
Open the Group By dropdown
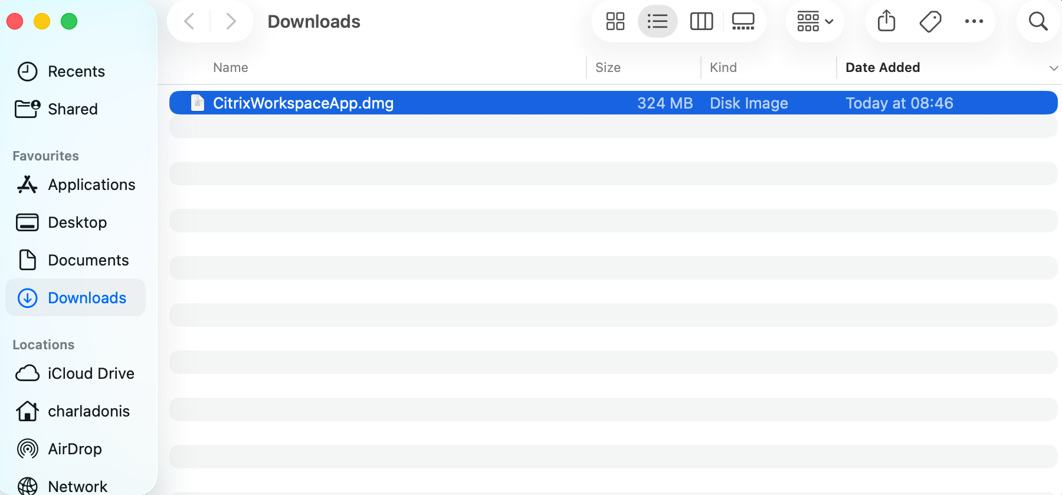[x=815, y=22]
